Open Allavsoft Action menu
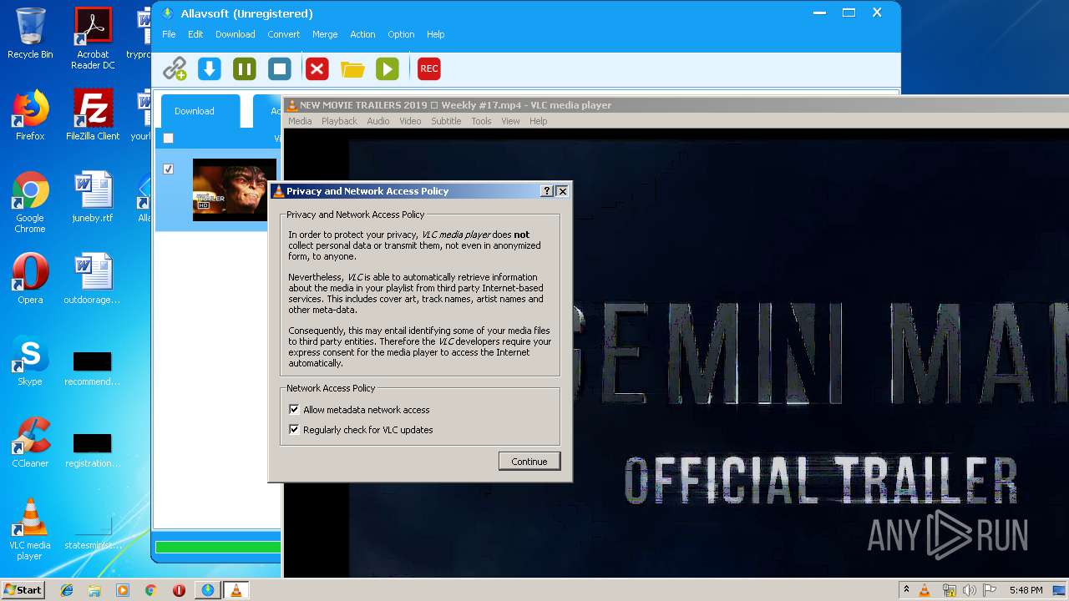The width and height of the screenshot is (1069, 601). tap(362, 34)
